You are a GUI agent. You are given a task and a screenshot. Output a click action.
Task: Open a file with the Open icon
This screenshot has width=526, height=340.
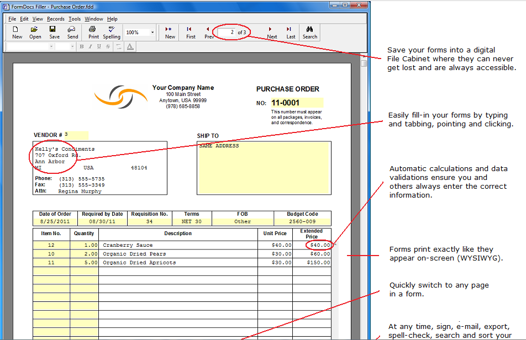[x=35, y=32]
